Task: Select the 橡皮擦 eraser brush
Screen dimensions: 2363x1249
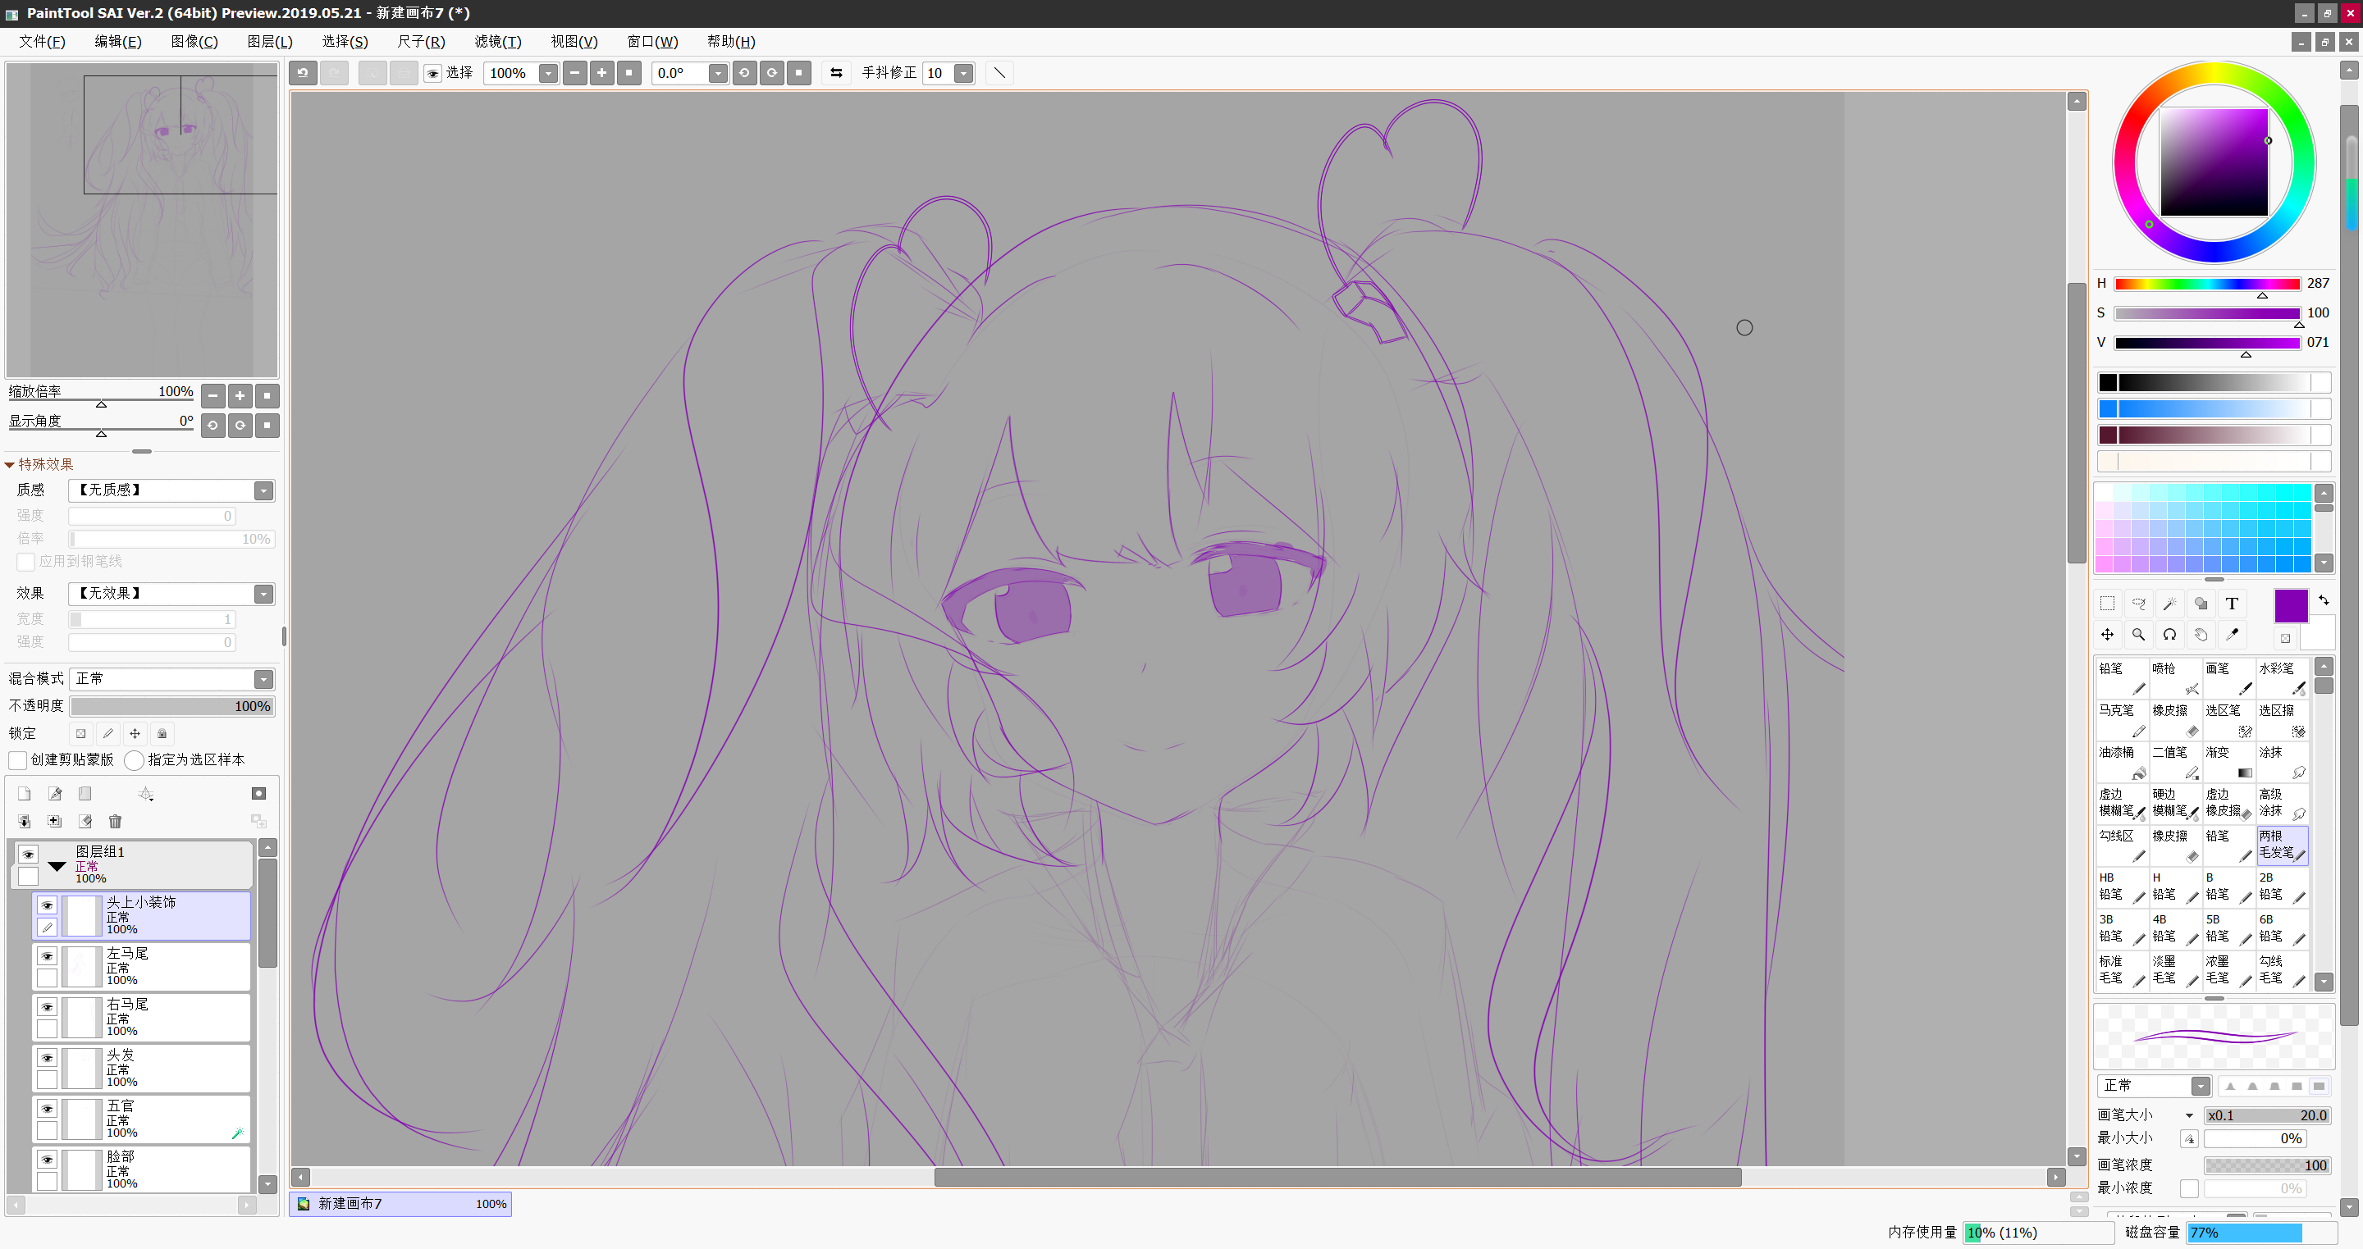Action: pos(2174,719)
